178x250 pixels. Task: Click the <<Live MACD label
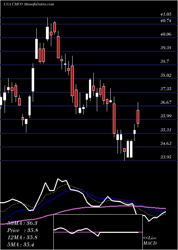(x=150, y=240)
